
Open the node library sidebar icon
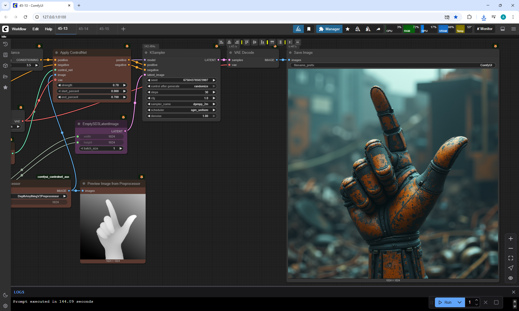click(x=5, y=55)
